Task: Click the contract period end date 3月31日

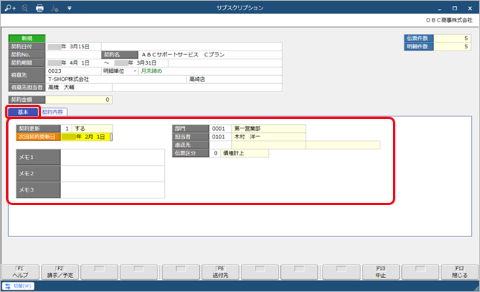Action: click(140, 62)
